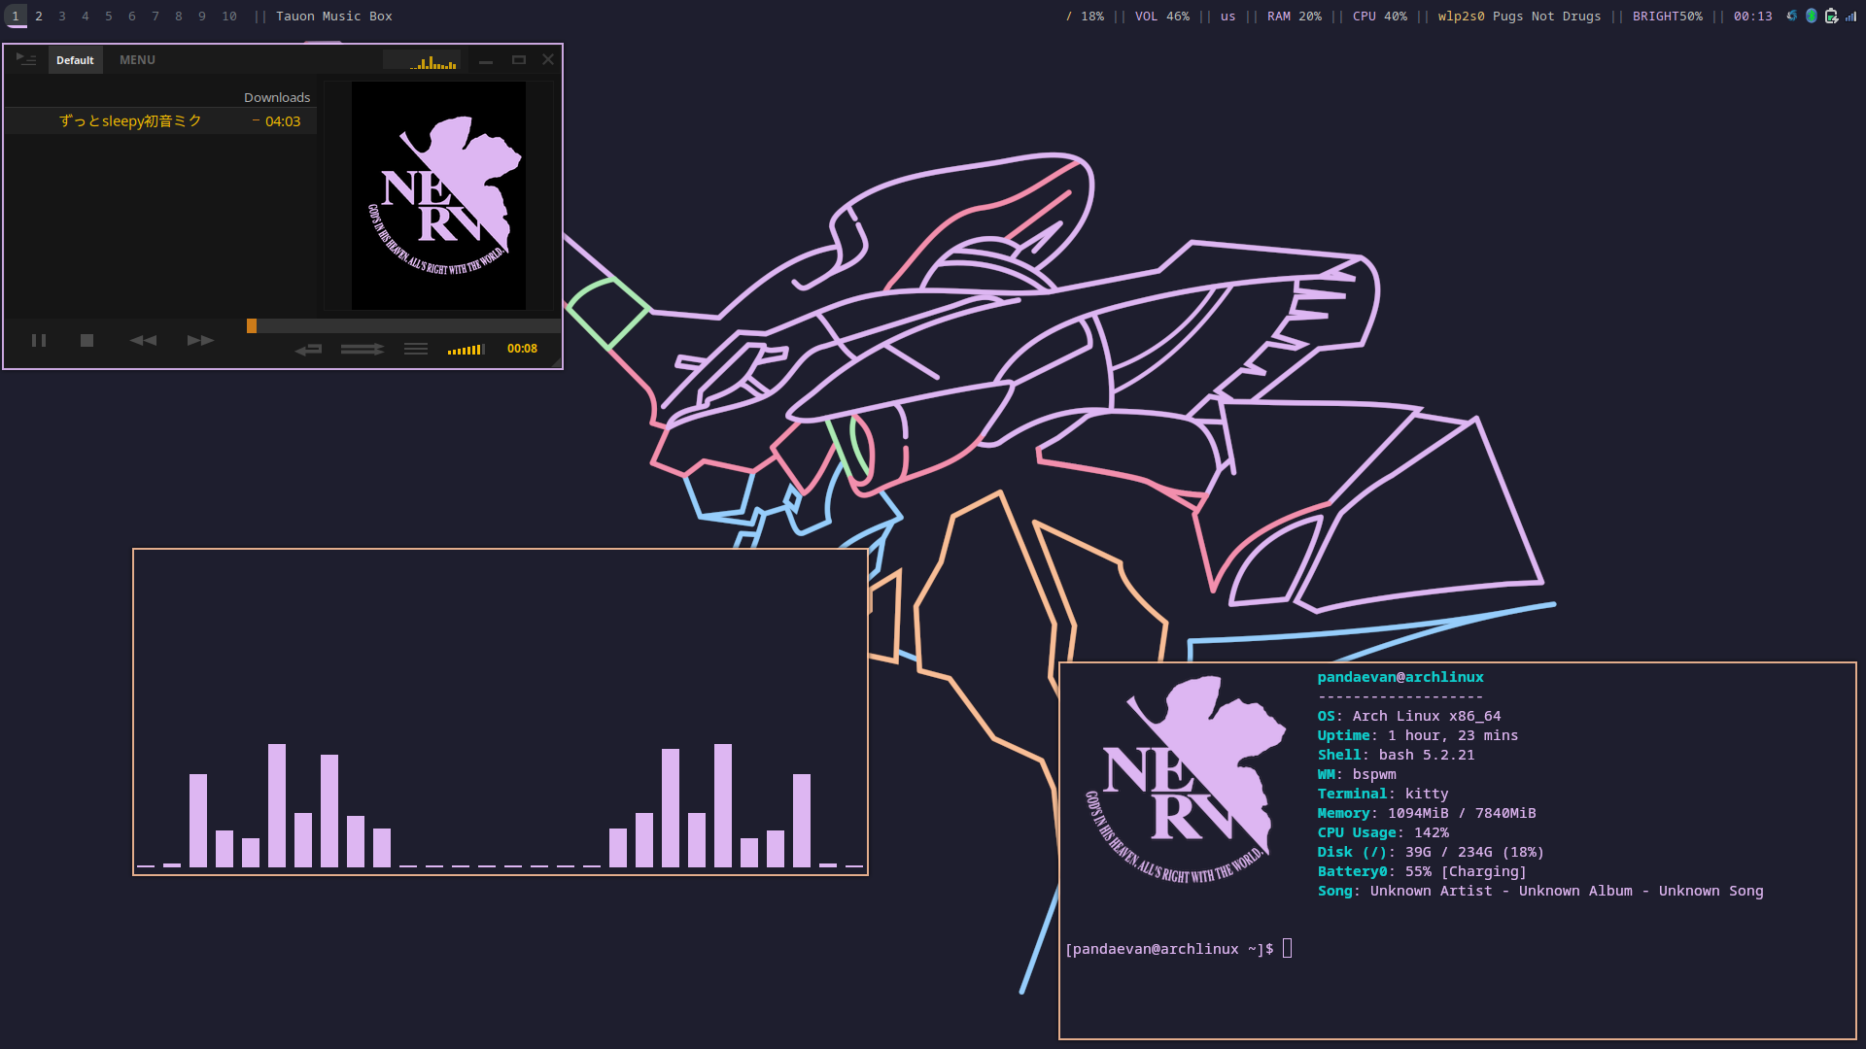Select the Default playlist tab
Viewport: 1866px width, 1049px height.
tap(75, 60)
